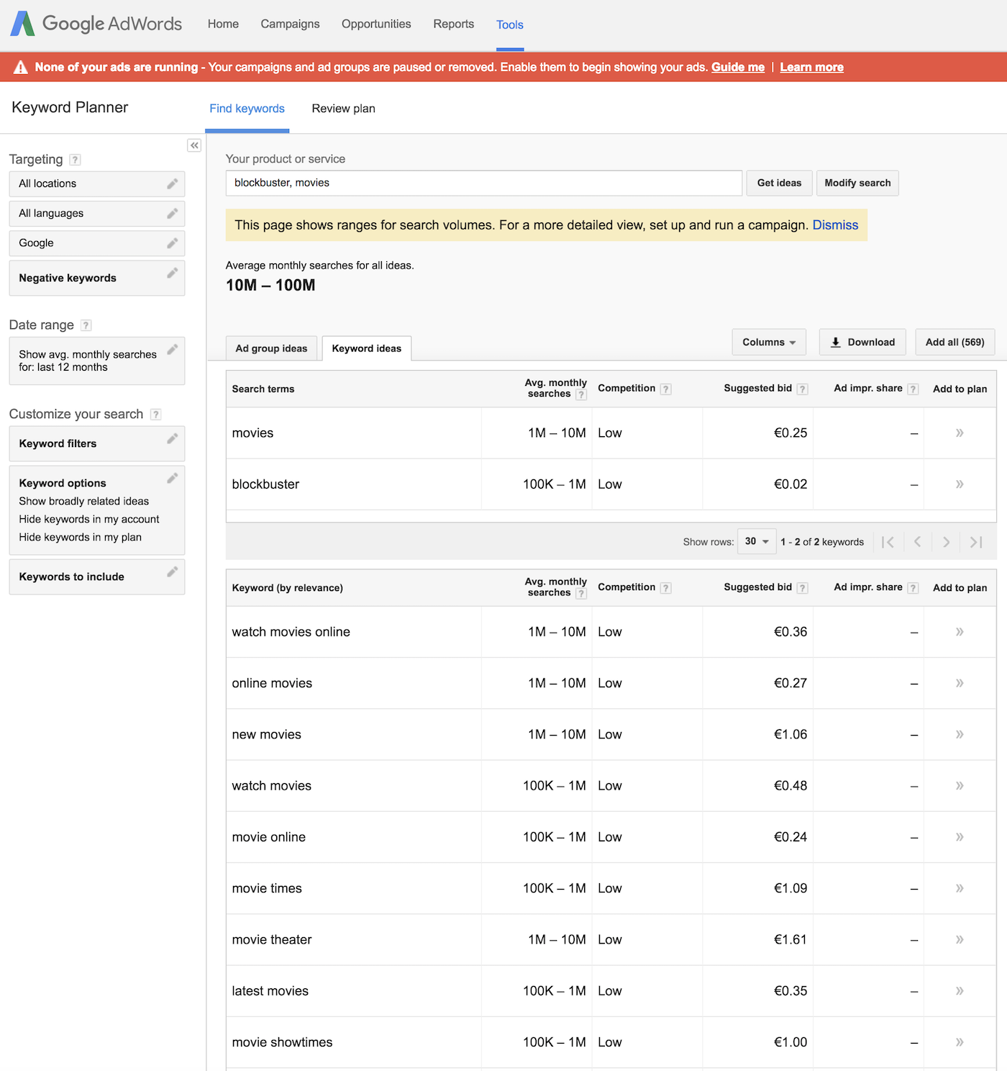Image resolution: width=1007 pixels, height=1071 pixels.
Task: Go to first page of keywords
Action: pos(888,542)
